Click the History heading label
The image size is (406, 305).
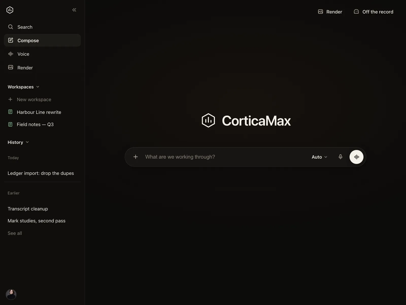tap(15, 142)
